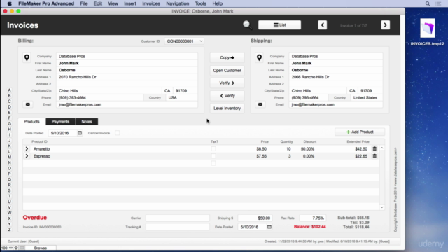The image size is (448, 252).
Task: Click the Espresso discount value 0.00%
Action: 308,156
